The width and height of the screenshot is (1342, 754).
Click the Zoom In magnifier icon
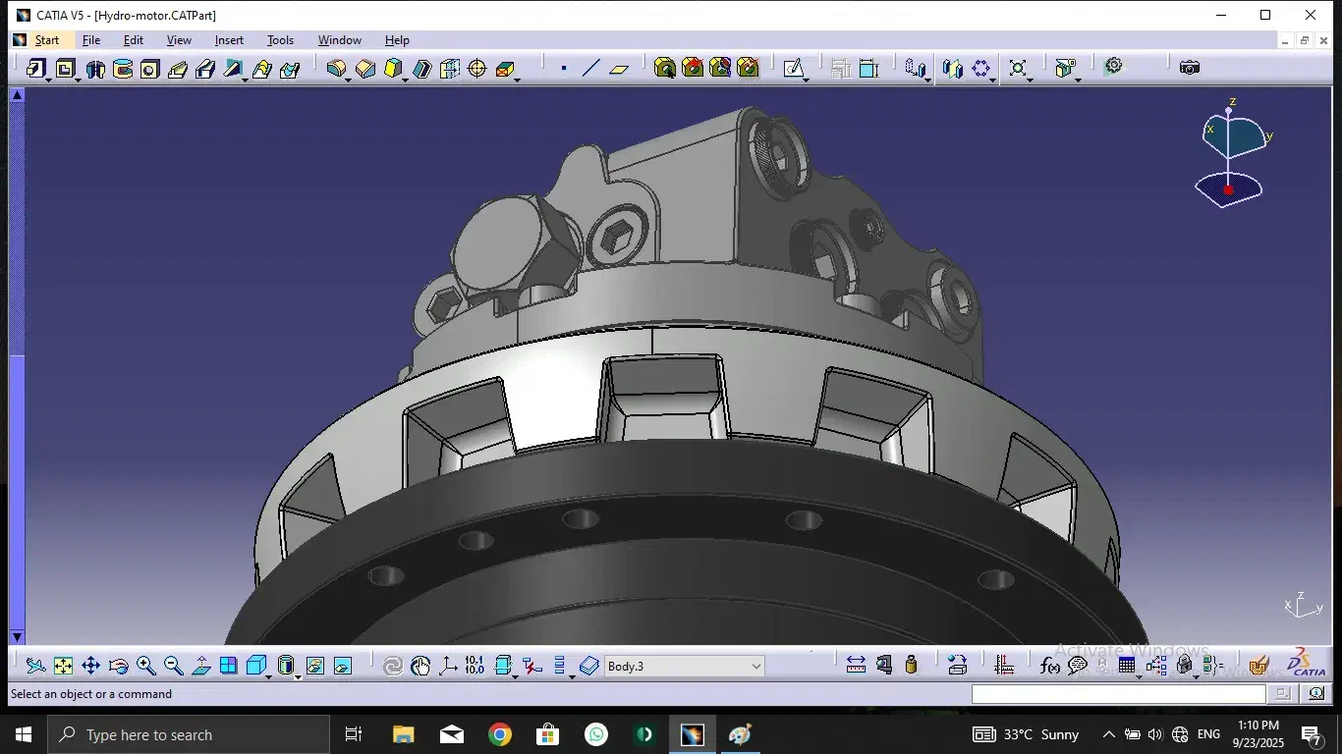145,666
